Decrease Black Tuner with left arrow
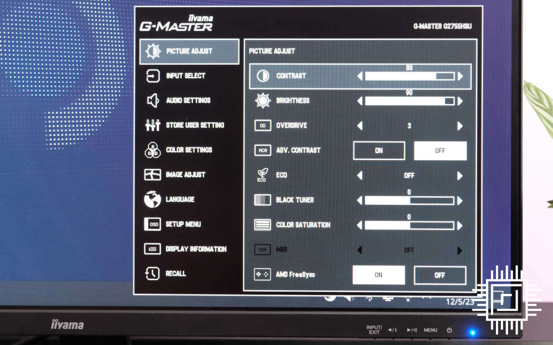 [360, 200]
